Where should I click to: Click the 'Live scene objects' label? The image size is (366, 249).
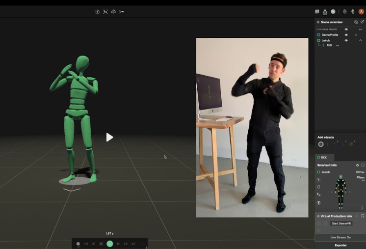point(327,29)
